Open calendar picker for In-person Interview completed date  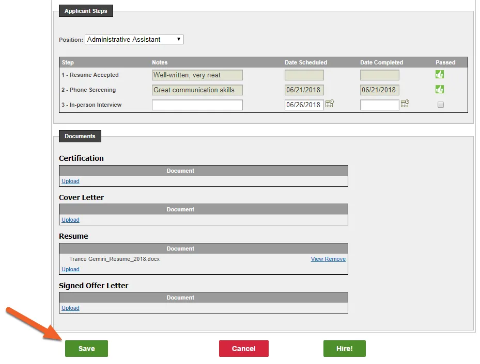[405, 104]
